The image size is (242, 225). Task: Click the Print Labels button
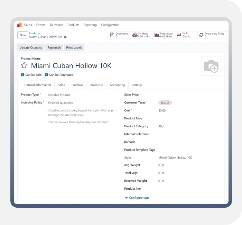click(74, 48)
